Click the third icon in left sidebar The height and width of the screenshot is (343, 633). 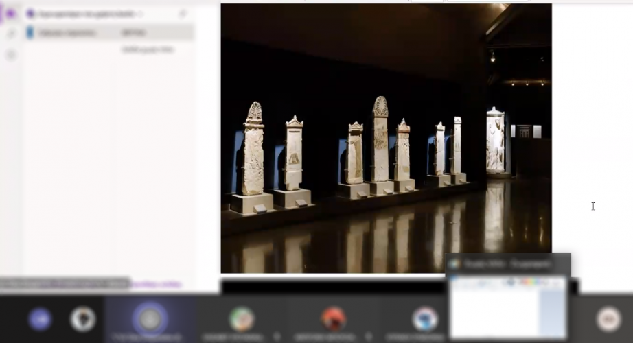coord(10,55)
